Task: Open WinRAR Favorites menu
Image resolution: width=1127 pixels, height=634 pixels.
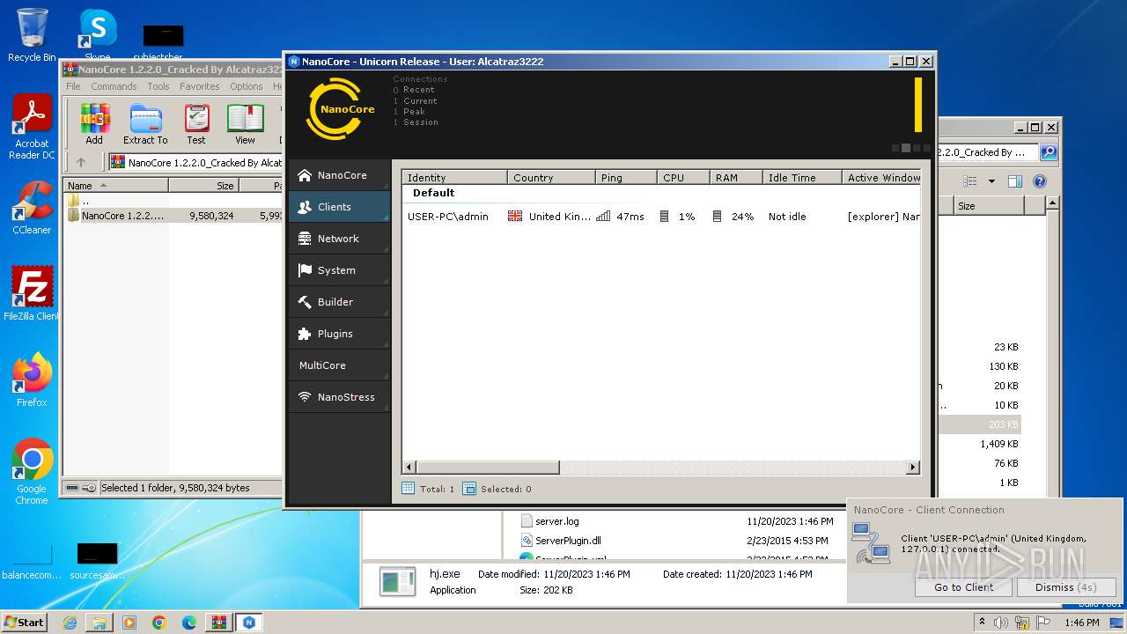Action: 200,86
